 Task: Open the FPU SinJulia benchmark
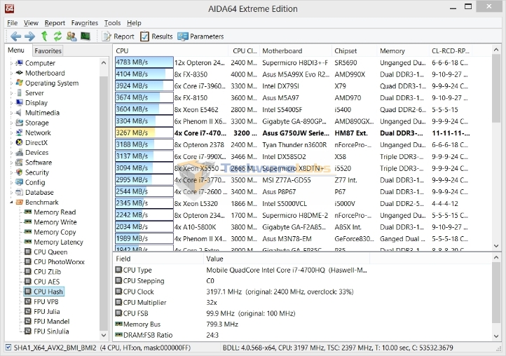click(51, 331)
